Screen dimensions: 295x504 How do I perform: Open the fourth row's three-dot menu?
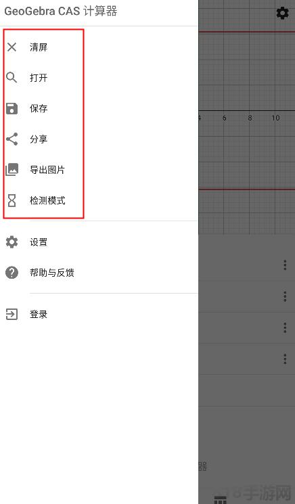pos(285,359)
